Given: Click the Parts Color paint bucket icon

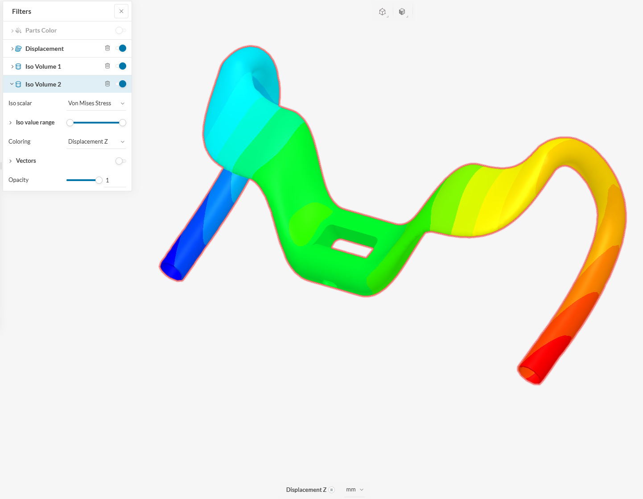Looking at the screenshot, I should tap(18, 30).
